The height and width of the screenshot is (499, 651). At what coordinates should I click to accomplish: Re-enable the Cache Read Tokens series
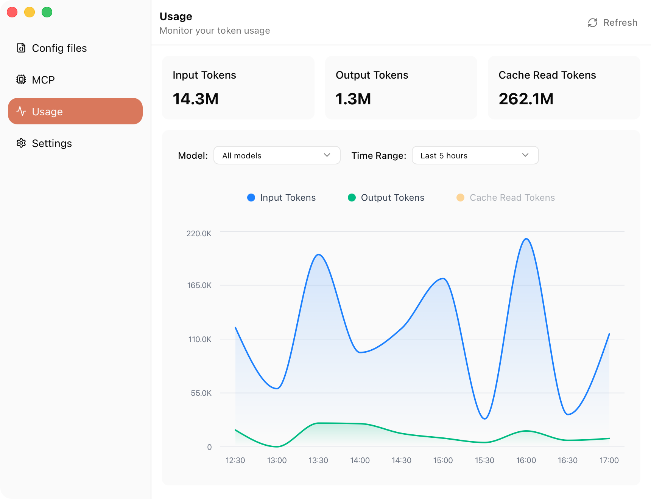(505, 197)
